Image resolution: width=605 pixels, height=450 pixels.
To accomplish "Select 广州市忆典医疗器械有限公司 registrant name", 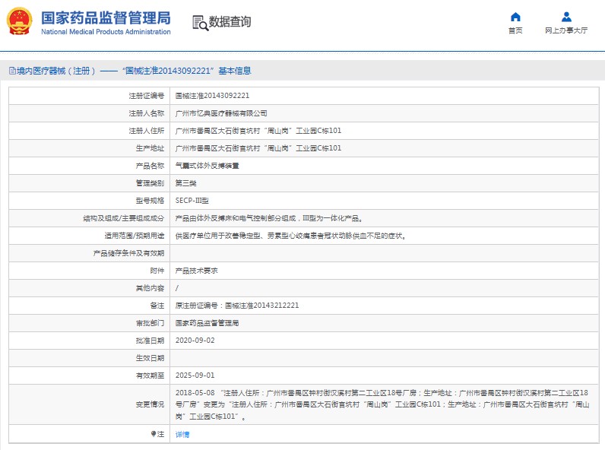I will click(221, 113).
